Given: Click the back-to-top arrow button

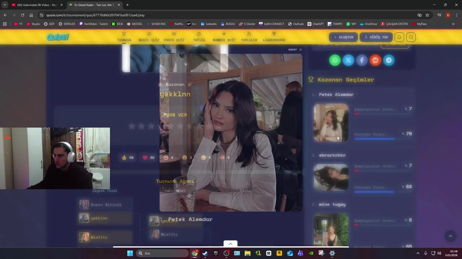Looking at the screenshot, I should pyautogui.click(x=450, y=236).
